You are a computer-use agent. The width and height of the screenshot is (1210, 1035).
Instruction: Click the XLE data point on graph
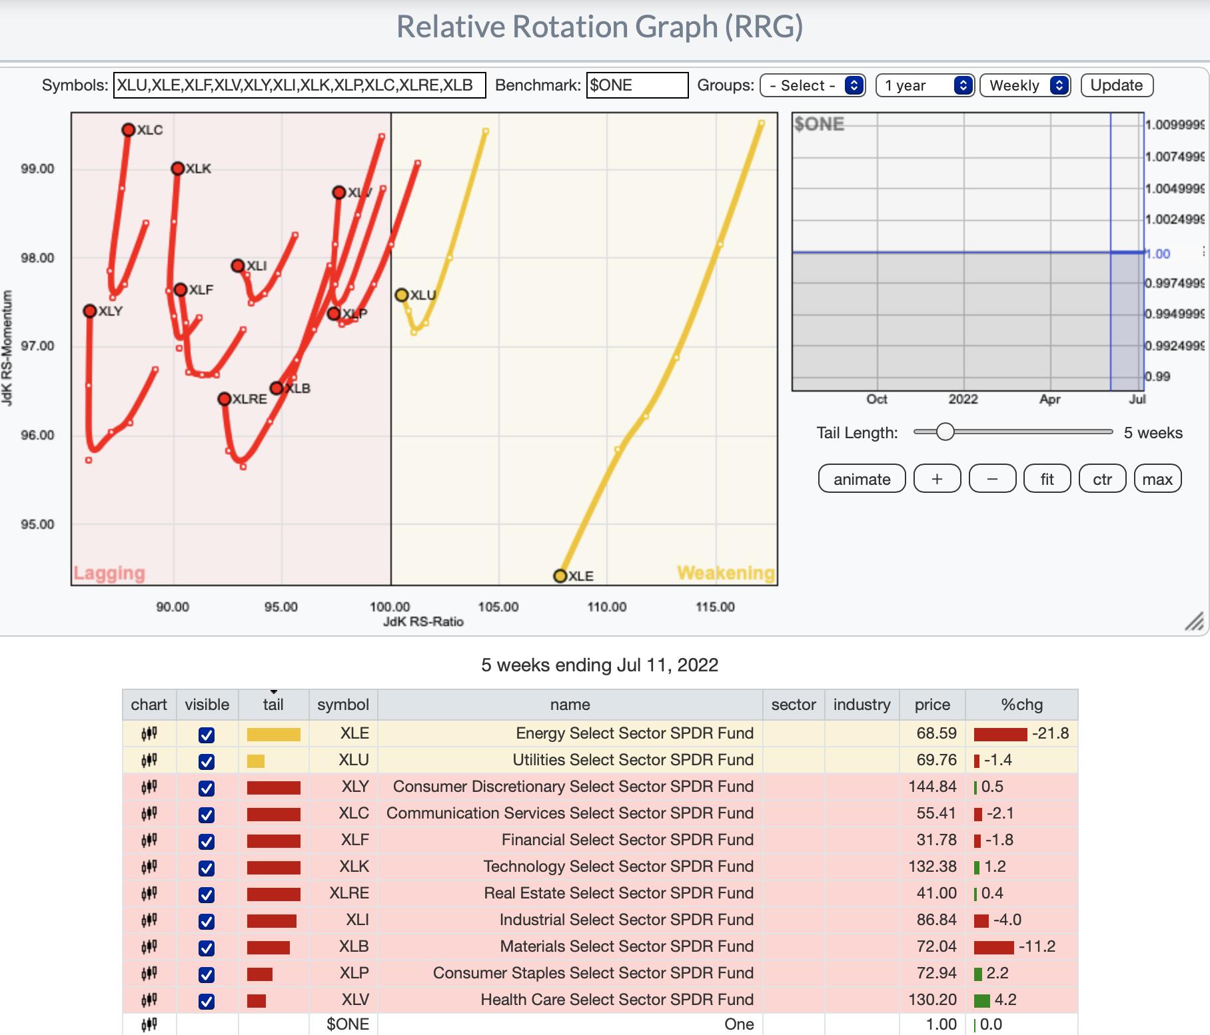pos(560,576)
